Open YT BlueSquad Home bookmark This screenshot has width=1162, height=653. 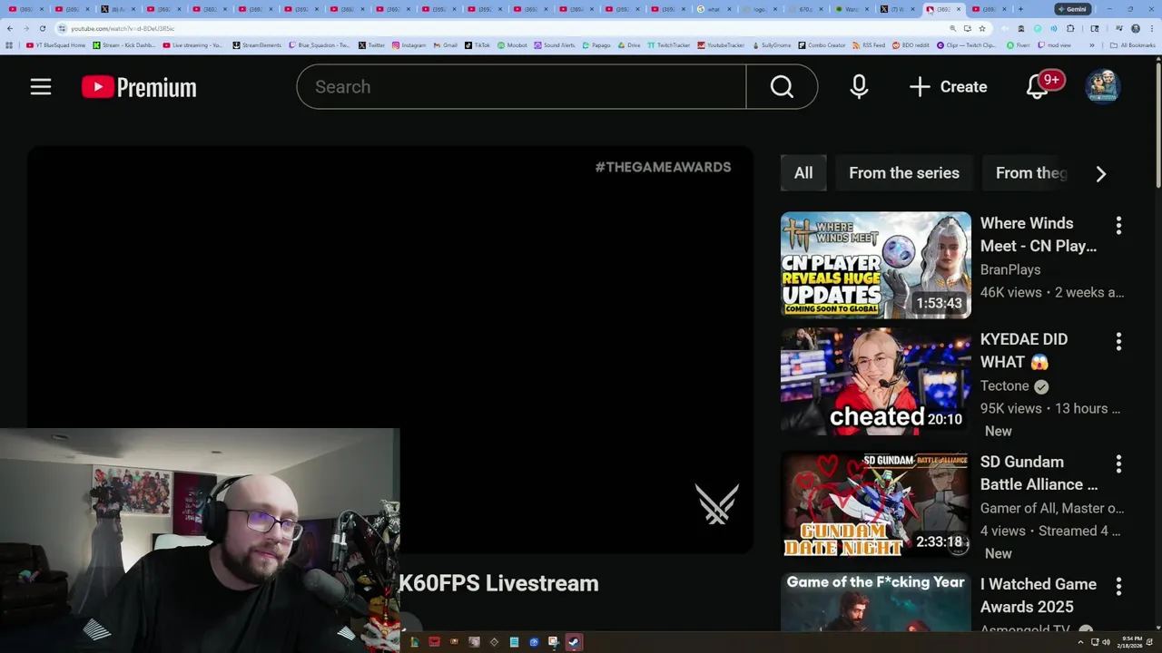coord(56,45)
